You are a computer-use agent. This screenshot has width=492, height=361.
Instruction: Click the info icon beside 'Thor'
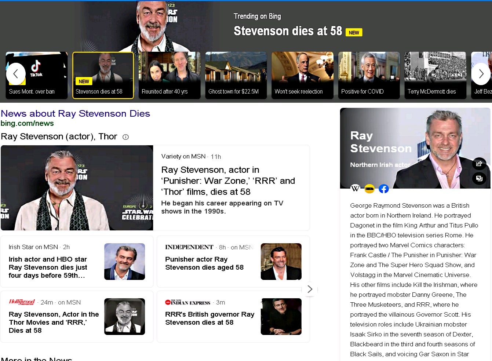(125, 137)
